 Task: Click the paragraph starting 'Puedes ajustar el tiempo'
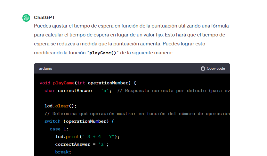coord(132,39)
